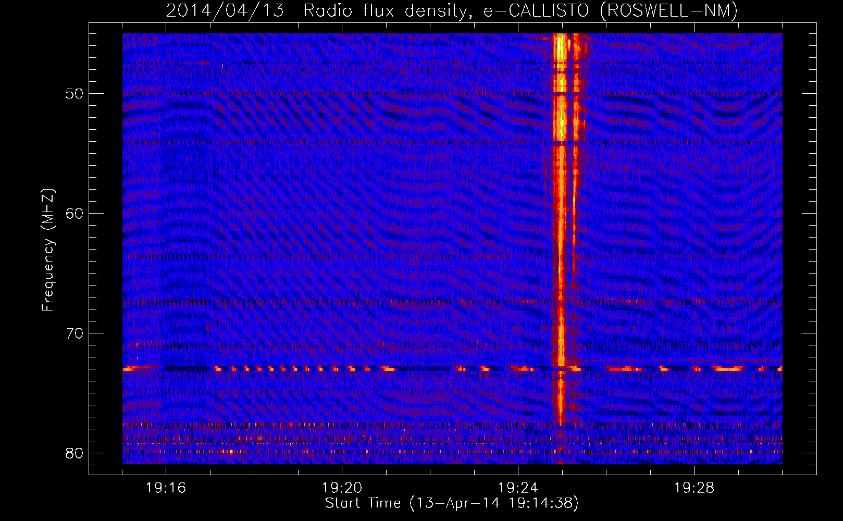Click the 19:20 time tick label
This screenshot has height=521, width=843.
tap(342, 488)
